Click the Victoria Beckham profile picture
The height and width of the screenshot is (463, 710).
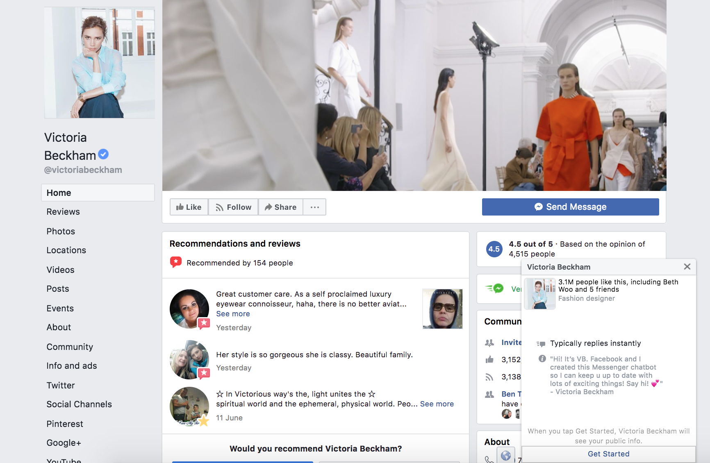pos(100,62)
